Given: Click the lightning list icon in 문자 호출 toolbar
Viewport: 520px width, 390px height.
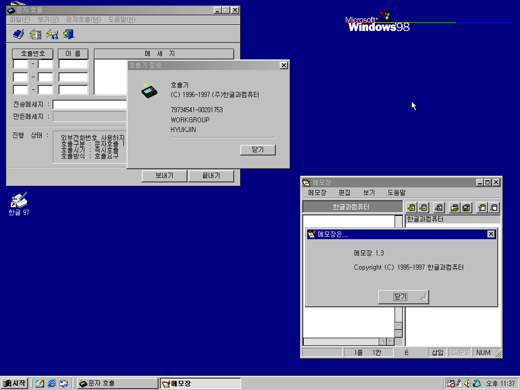Looking at the screenshot, I should [x=36, y=34].
